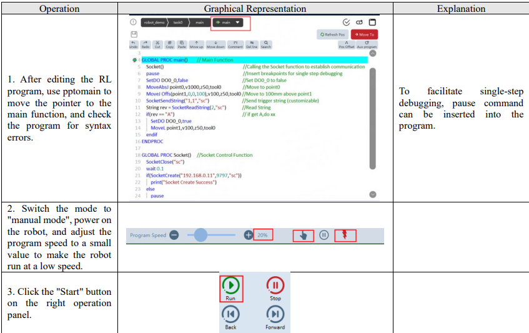529x333 pixels.
Task: Click the loop mode icon
Action: [x=359, y=22]
